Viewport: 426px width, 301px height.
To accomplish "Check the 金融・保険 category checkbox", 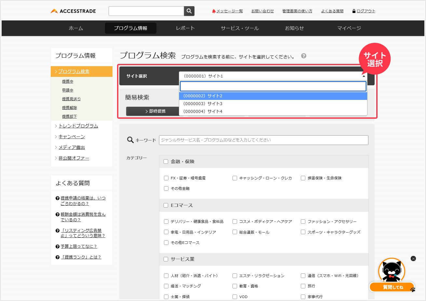I will pos(166,162).
